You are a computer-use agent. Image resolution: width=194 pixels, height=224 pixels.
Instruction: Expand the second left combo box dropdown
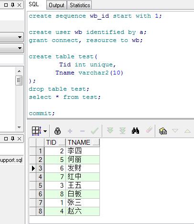pyautogui.click(x=20, y=48)
